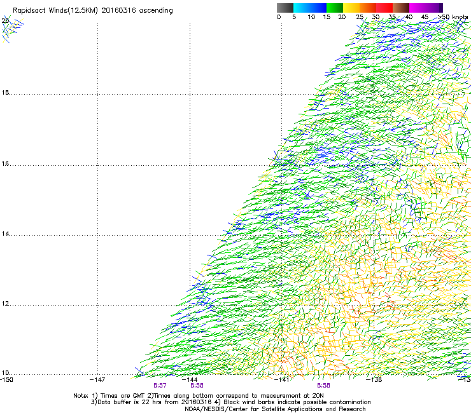This screenshot has width=471, height=413.
Task: Click the title 'Rapidscat Winds(12.5KM) 20160316 ascending'
Action: [x=92, y=11]
